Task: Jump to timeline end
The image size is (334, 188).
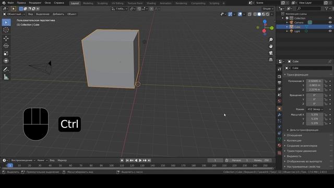Action: (149, 160)
